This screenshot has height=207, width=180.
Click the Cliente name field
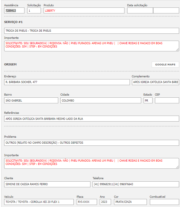47,184
